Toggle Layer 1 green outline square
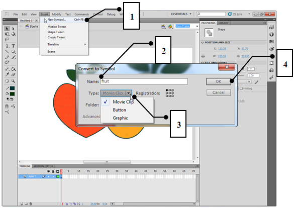This screenshot has width=295, height=208. tap(58, 176)
